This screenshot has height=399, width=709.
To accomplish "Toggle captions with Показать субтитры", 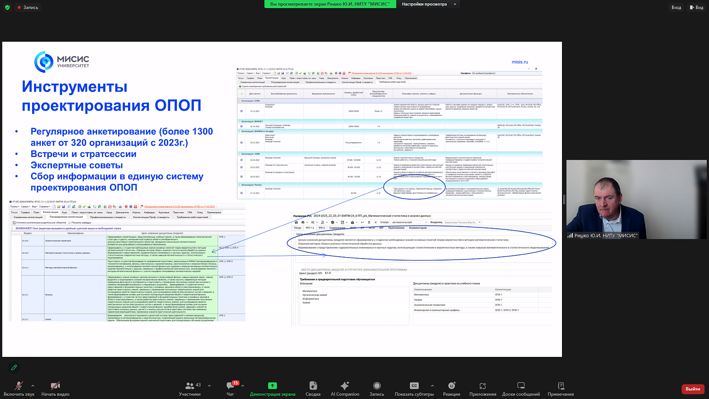I will 414,386.
